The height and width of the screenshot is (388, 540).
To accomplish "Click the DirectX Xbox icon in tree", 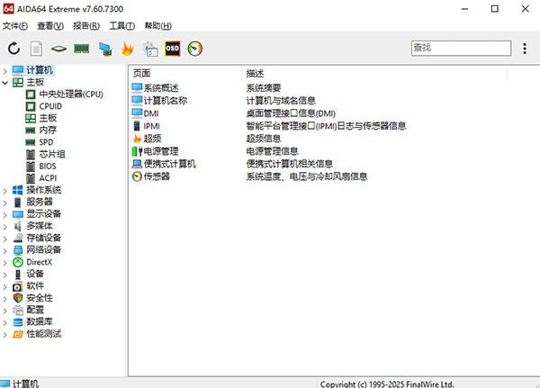I will (x=18, y=262).
